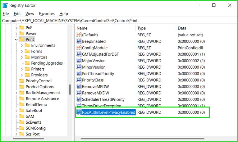
Task: Select the RpcAuthnLevelPrivacyEnabled DWORD icon
Action: (x=79, y=112)
